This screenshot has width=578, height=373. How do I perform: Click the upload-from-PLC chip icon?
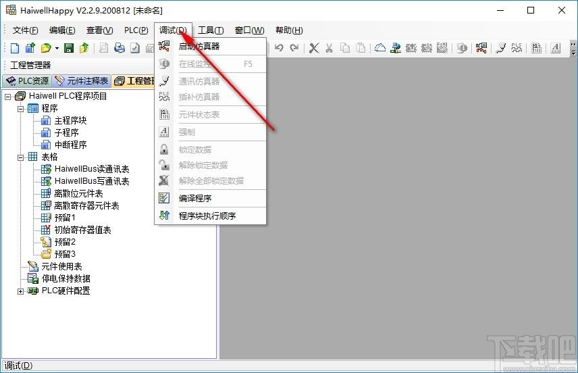tap(411, 48)
